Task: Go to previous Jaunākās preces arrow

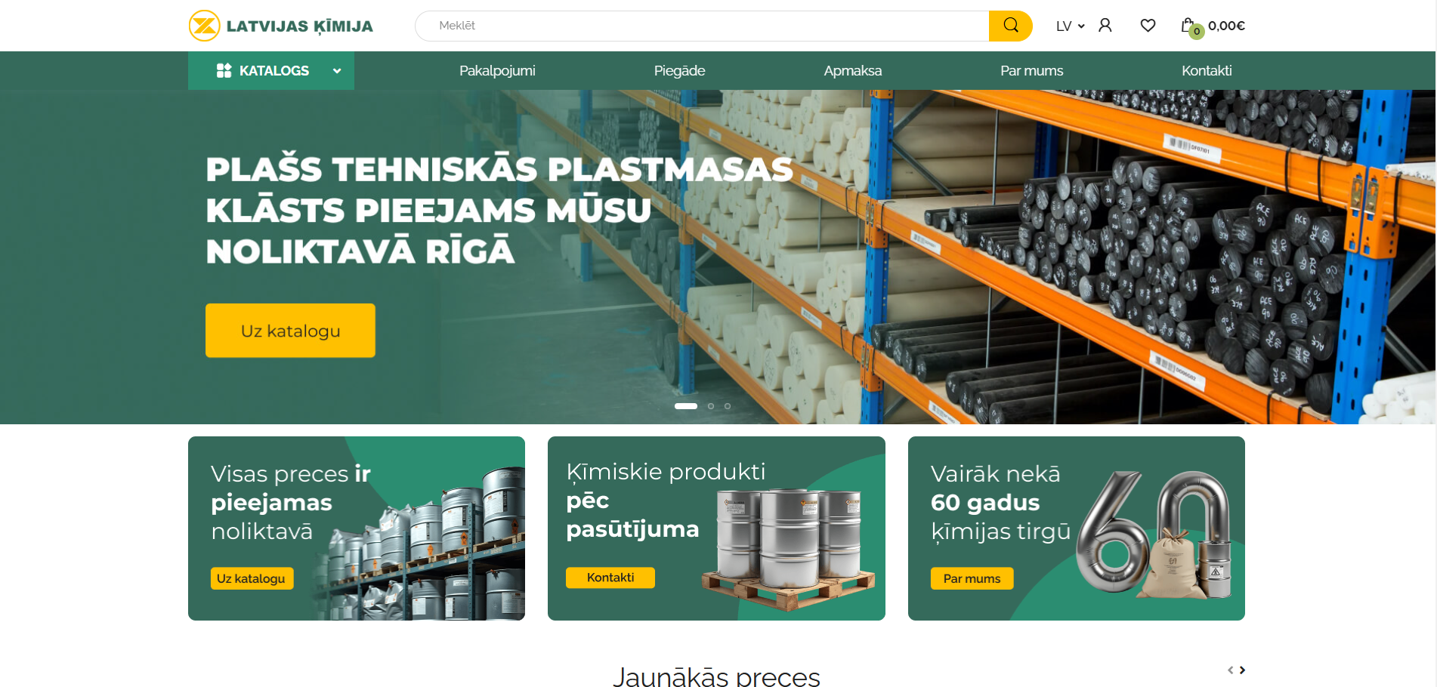Action: (1230, 670)
